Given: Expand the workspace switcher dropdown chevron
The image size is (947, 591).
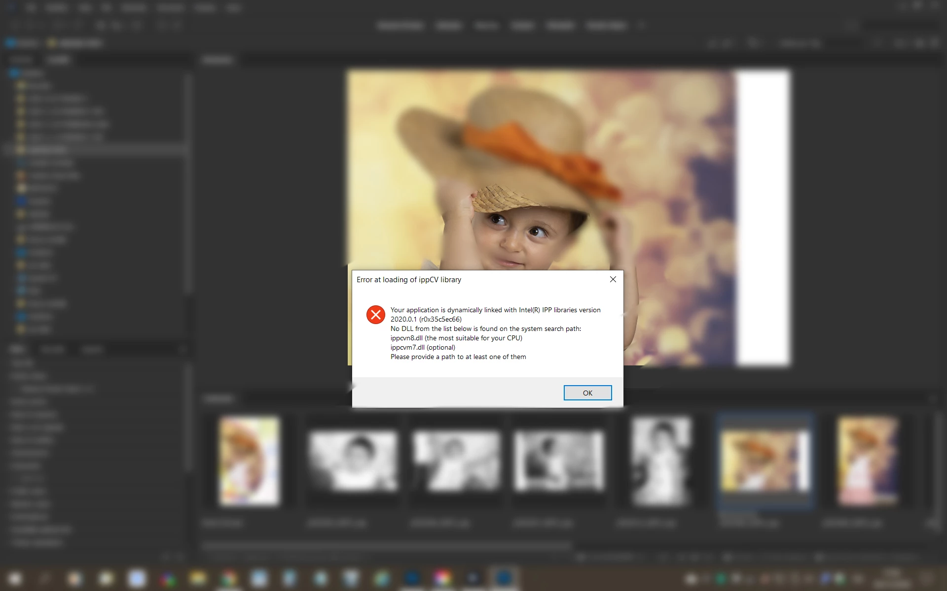Looking at the screenshot, I should tap(641, 26).
